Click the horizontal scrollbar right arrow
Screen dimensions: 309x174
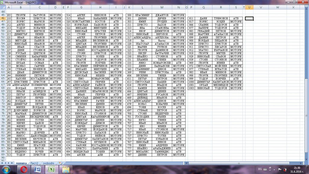click(301, 163)
